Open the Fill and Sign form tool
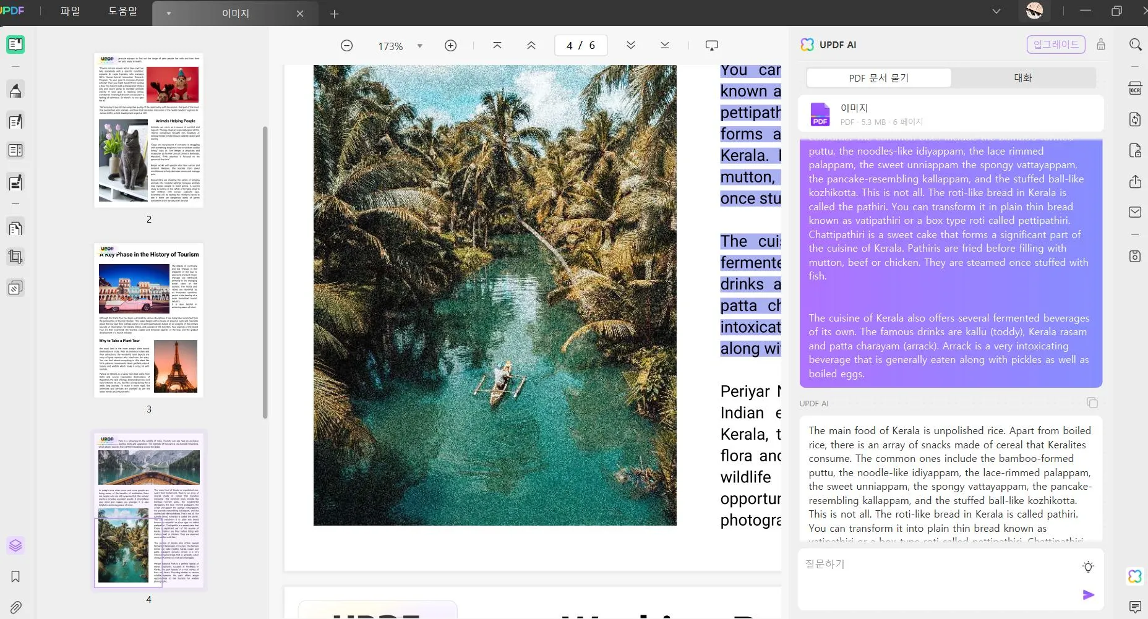The width and height of the screenshot is (1148, 619). point(15,181)
